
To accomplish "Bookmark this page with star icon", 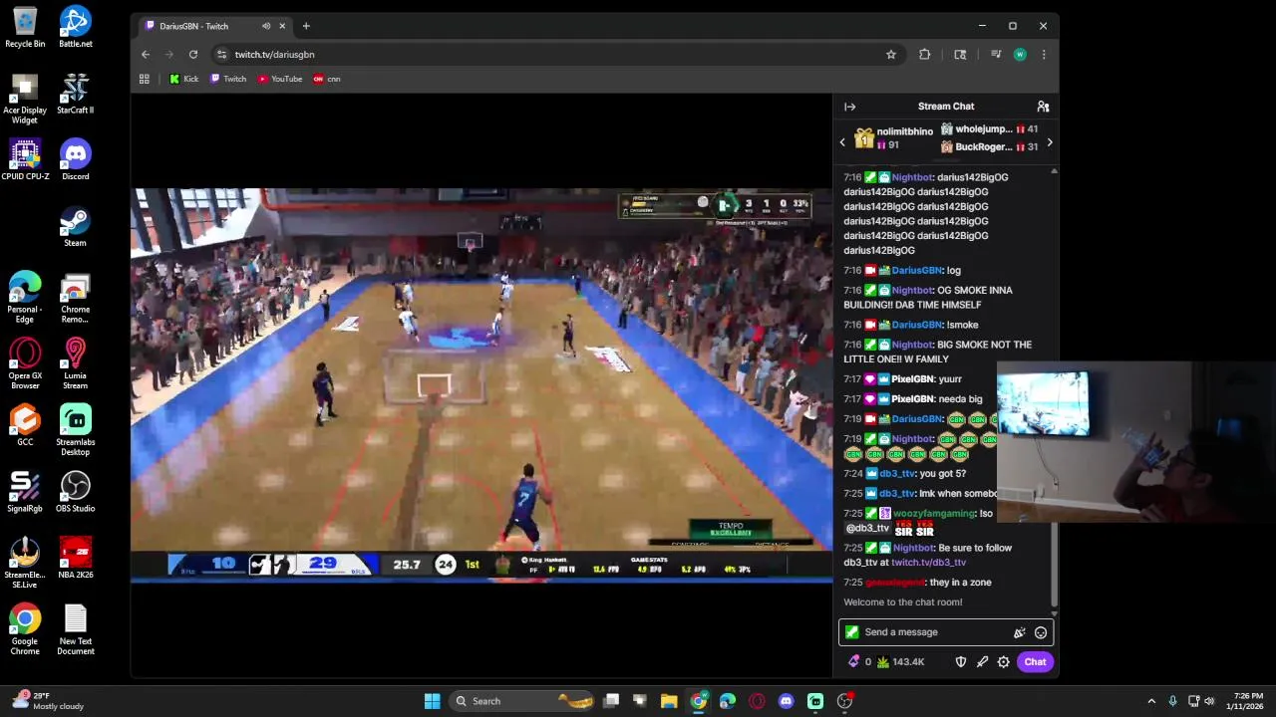I will pyautogui.click(x=891, y=55).
